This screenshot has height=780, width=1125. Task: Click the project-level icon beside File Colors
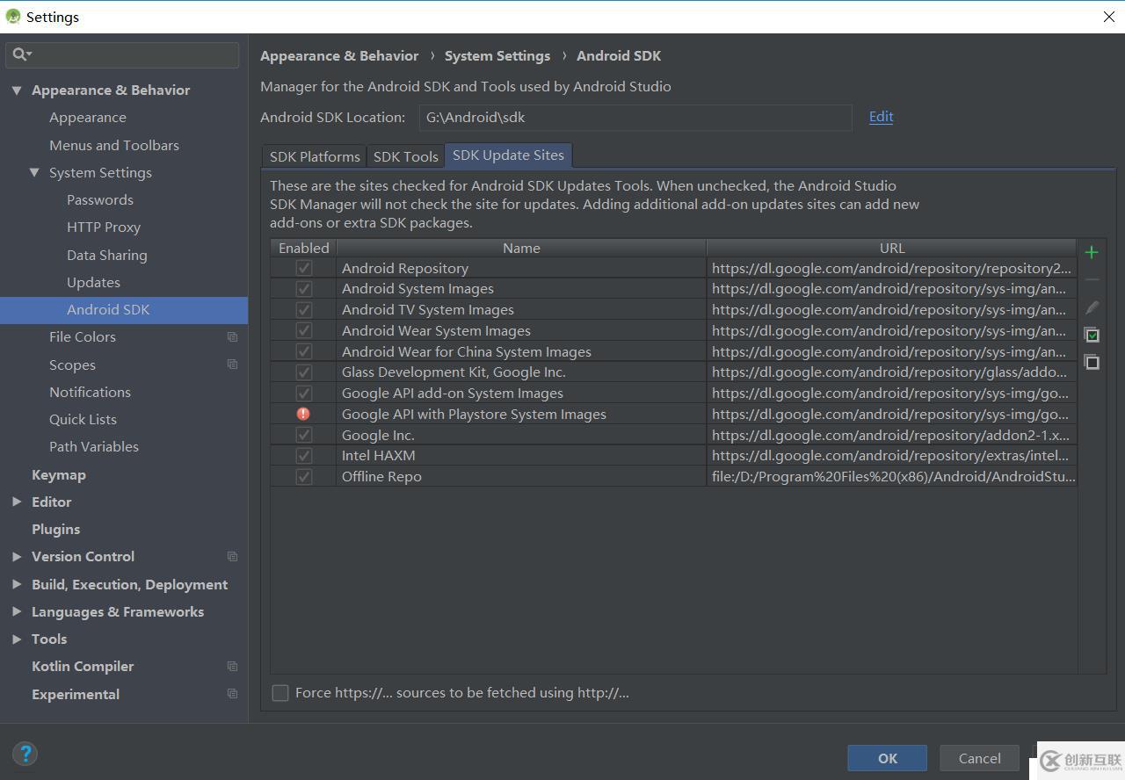(x=232, y=337)
